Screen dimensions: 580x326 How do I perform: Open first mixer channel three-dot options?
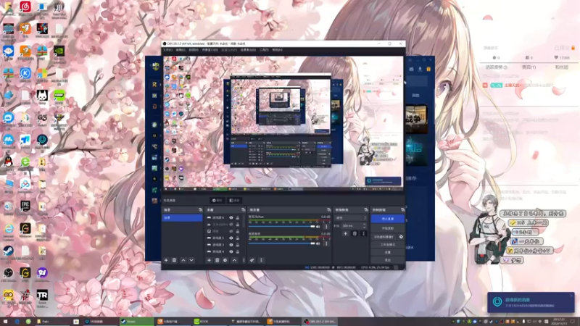pos(326,226)
